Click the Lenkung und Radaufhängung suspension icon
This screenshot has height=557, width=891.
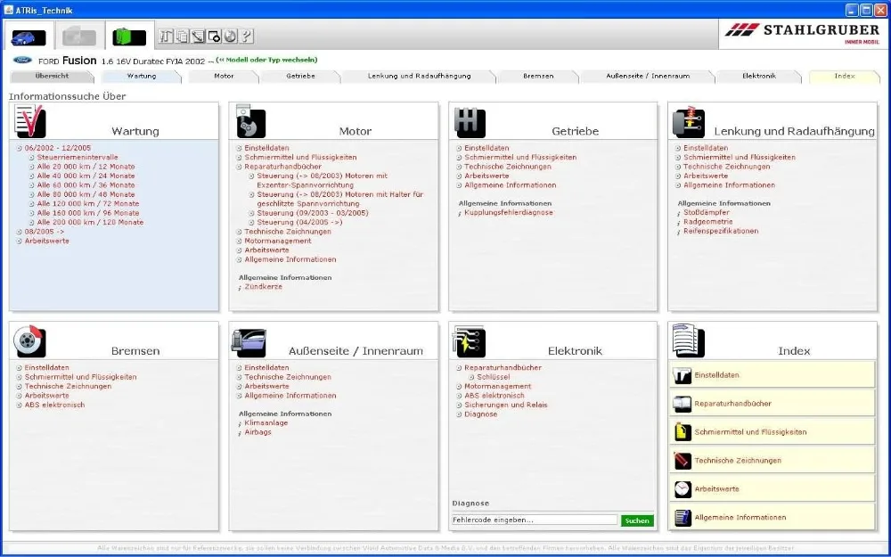(x=689, y=121)
